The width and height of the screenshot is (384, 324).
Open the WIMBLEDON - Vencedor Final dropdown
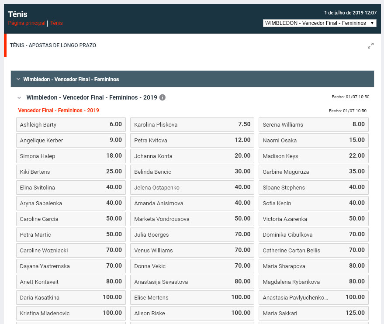tap(320, 23)
